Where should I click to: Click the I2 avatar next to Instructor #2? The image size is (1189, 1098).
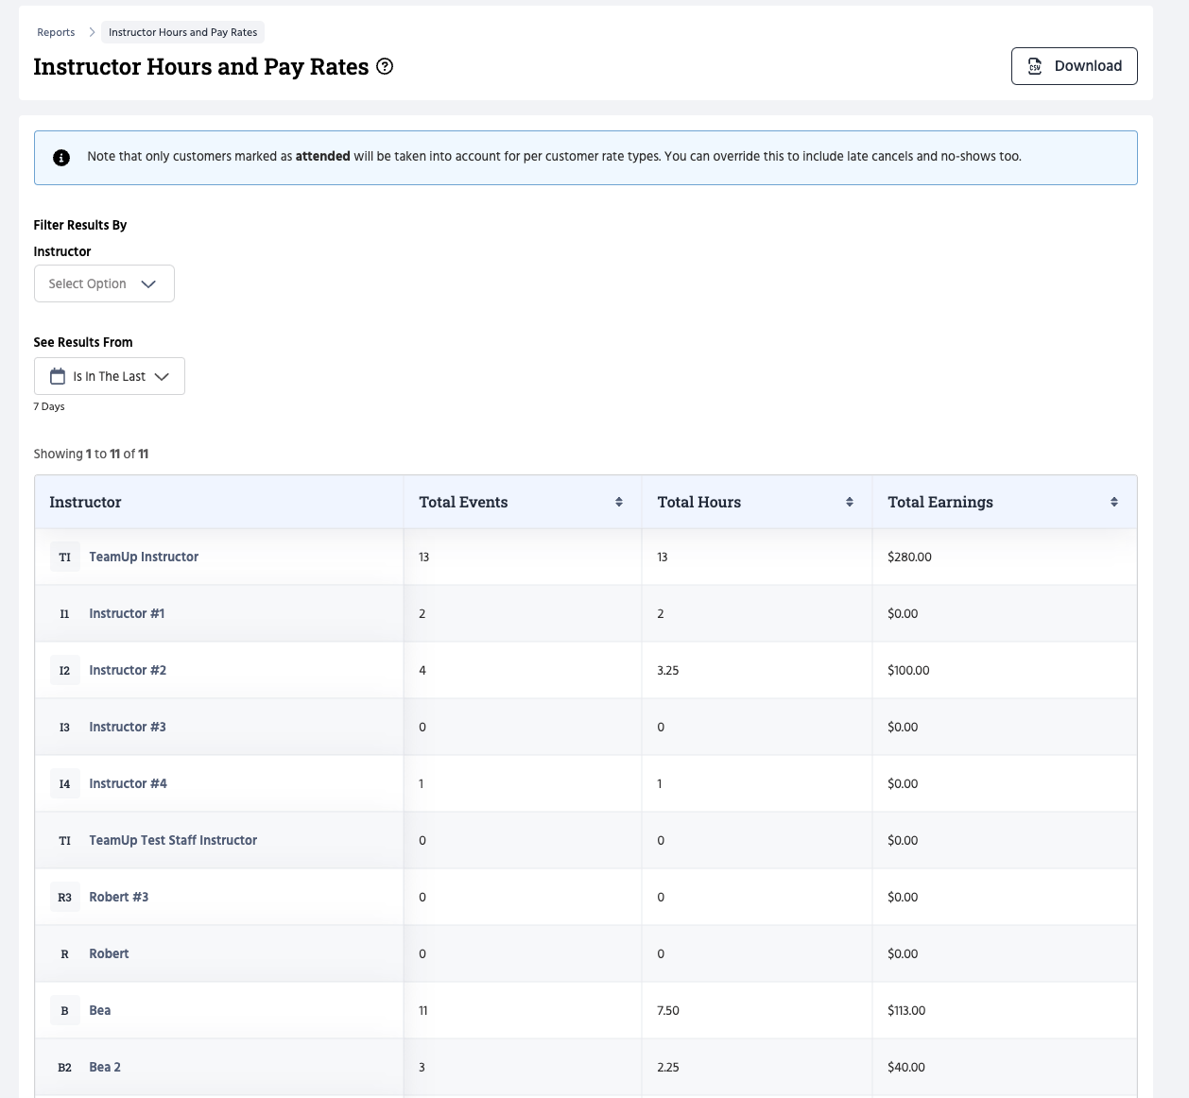[64, 670]
